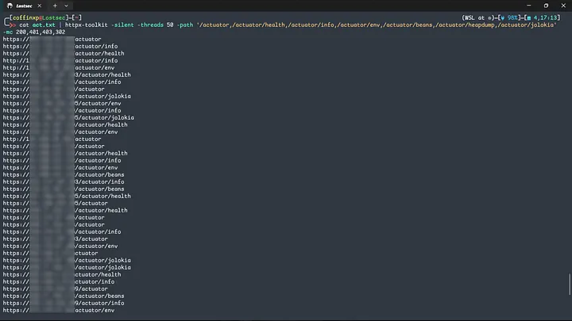Click the result ending 5/actuator/jolokia
572x321 pixels.
coord(68,117)
